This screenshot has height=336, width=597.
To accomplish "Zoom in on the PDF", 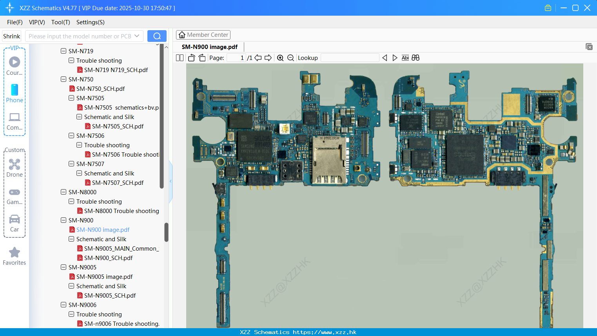I will coord(280,58).
